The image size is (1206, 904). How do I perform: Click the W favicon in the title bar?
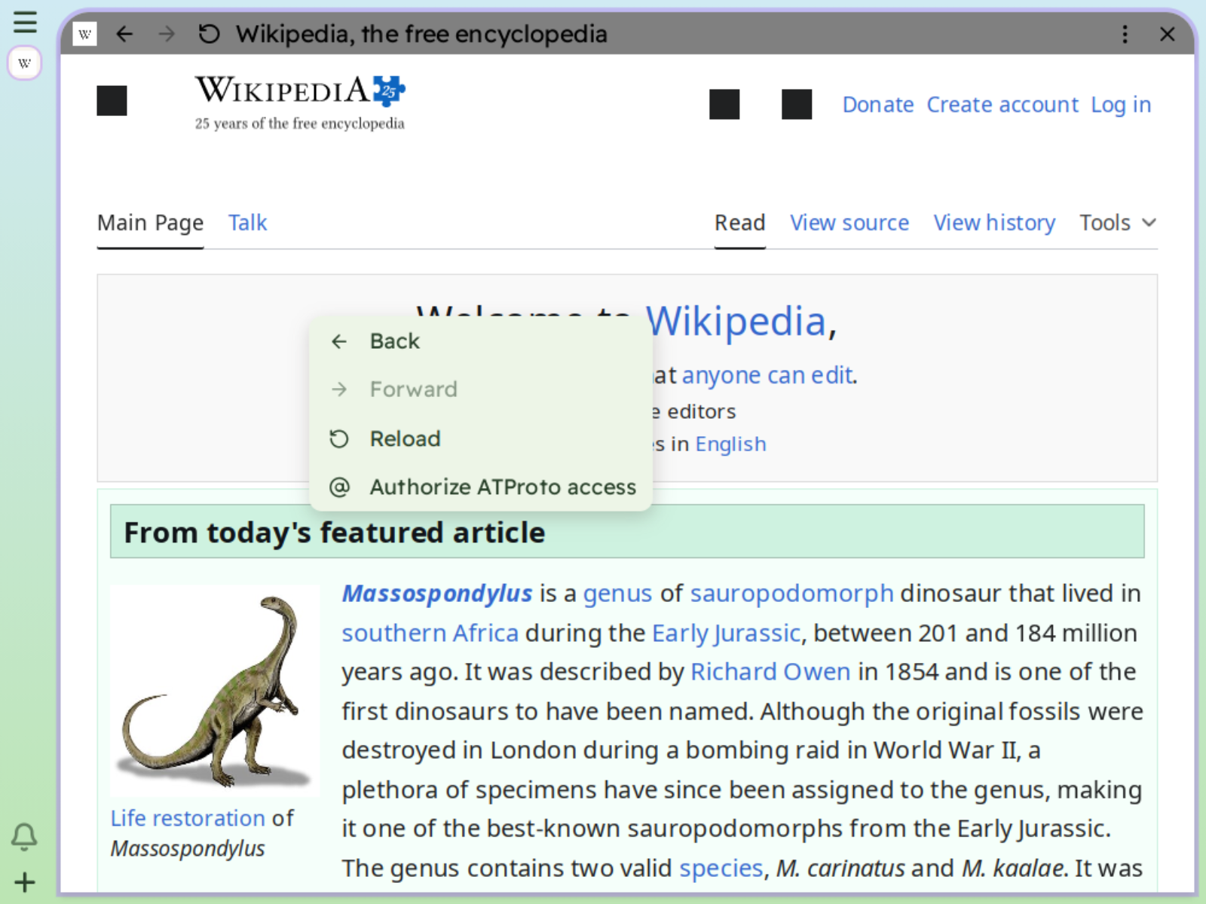tap(84, 34)
